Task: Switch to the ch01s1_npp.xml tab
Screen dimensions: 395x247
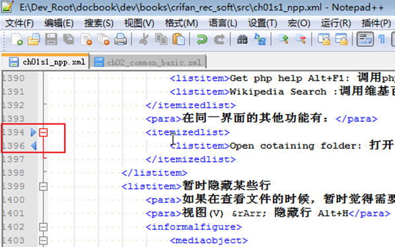Action: (x=46, y=62)
